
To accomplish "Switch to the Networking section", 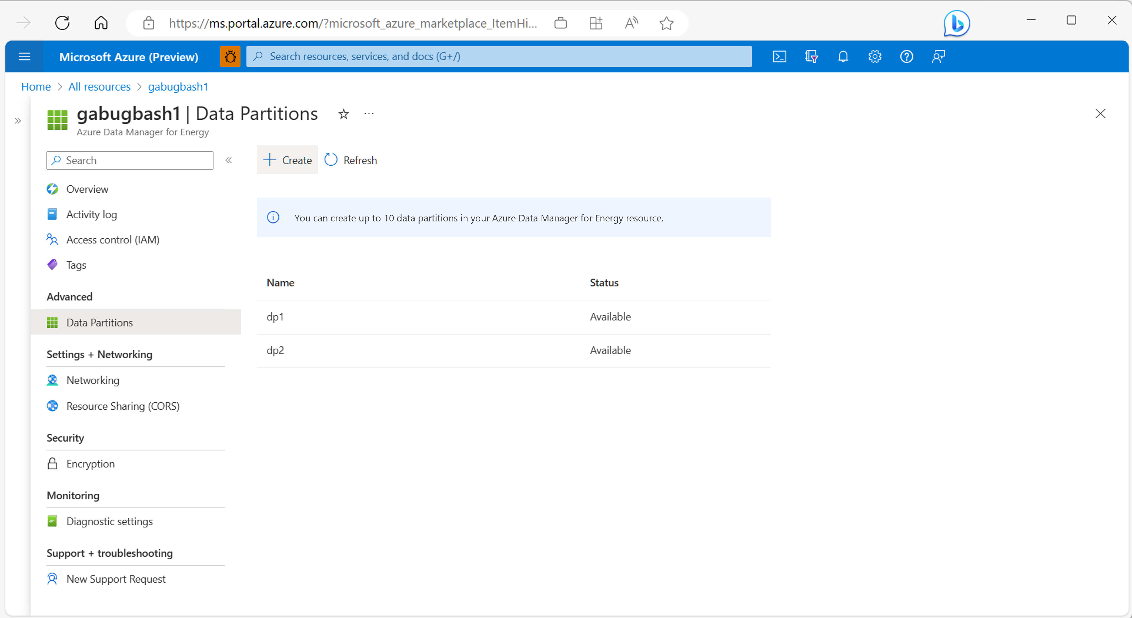I will click(x=93, y=380).
